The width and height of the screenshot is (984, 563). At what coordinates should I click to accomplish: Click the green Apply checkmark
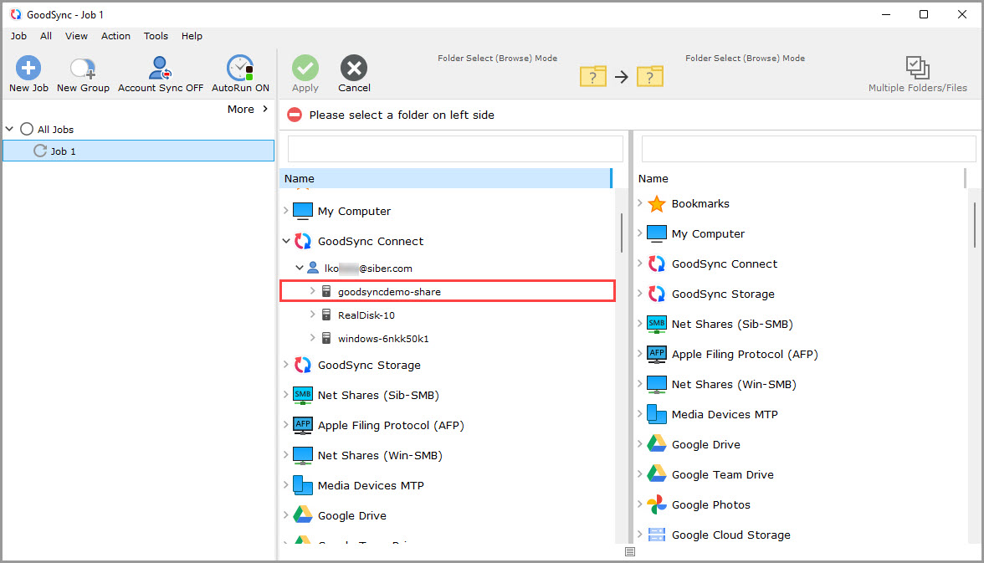[305, 68]
